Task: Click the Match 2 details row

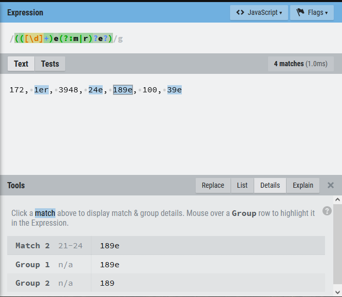Action: click(x=166, y=246)
